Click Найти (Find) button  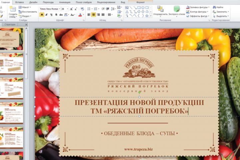pos(218,7)
